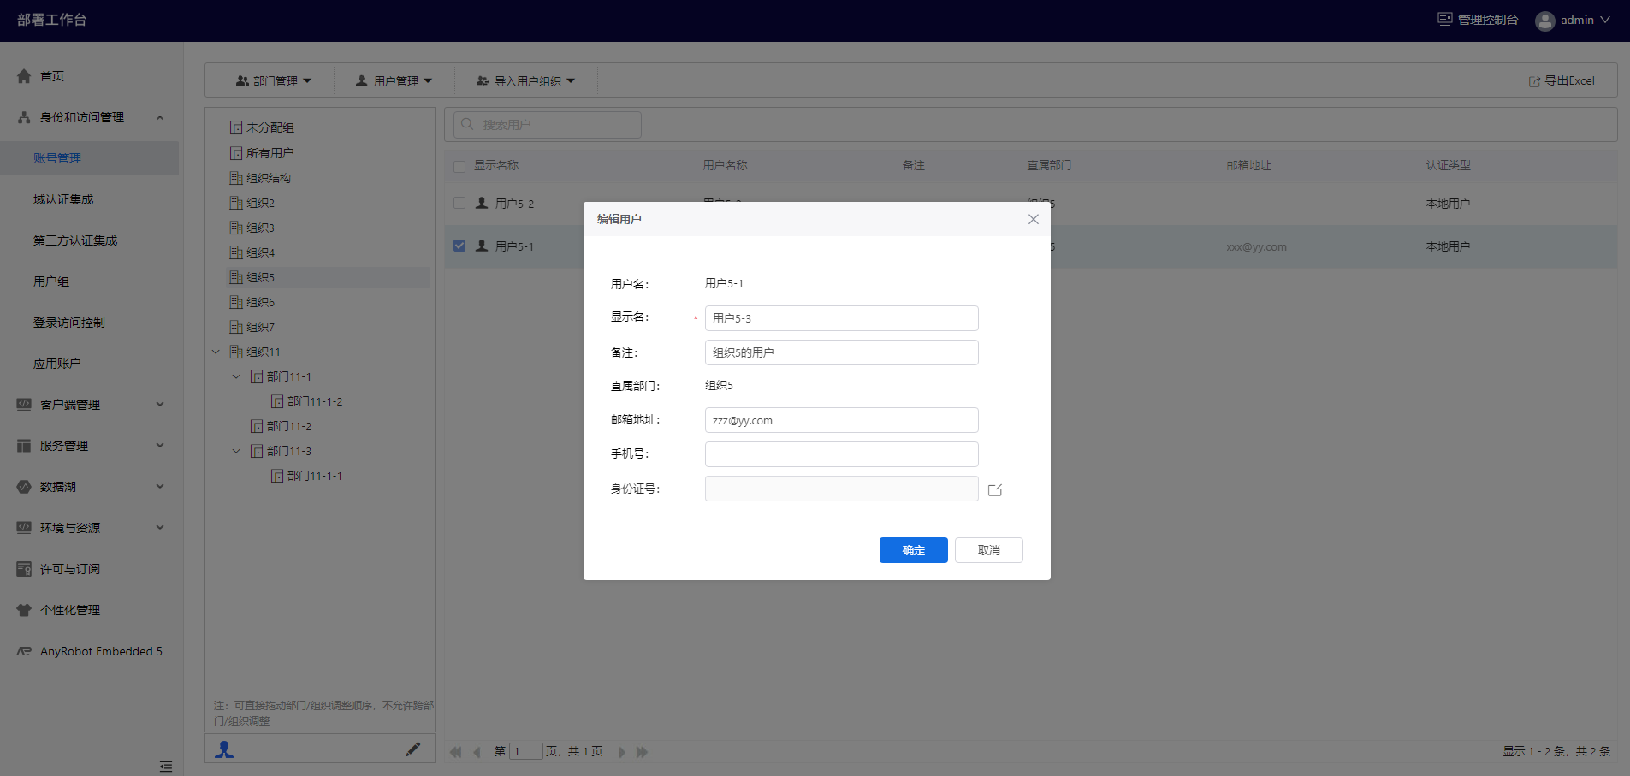Expand the 服务管理 chevron

pos(160,446)
